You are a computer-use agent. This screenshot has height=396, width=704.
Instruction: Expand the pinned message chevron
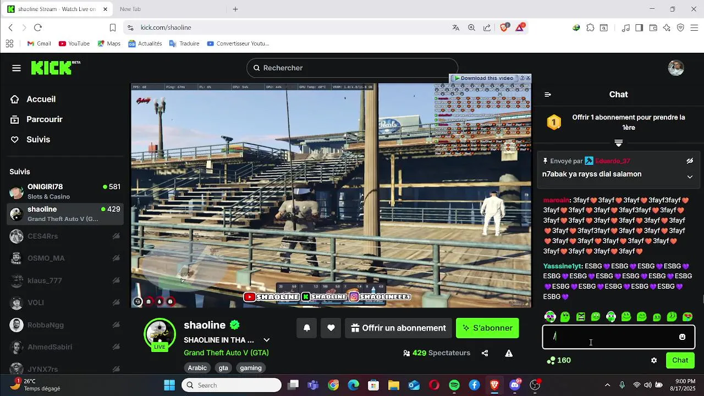point(690,177)
